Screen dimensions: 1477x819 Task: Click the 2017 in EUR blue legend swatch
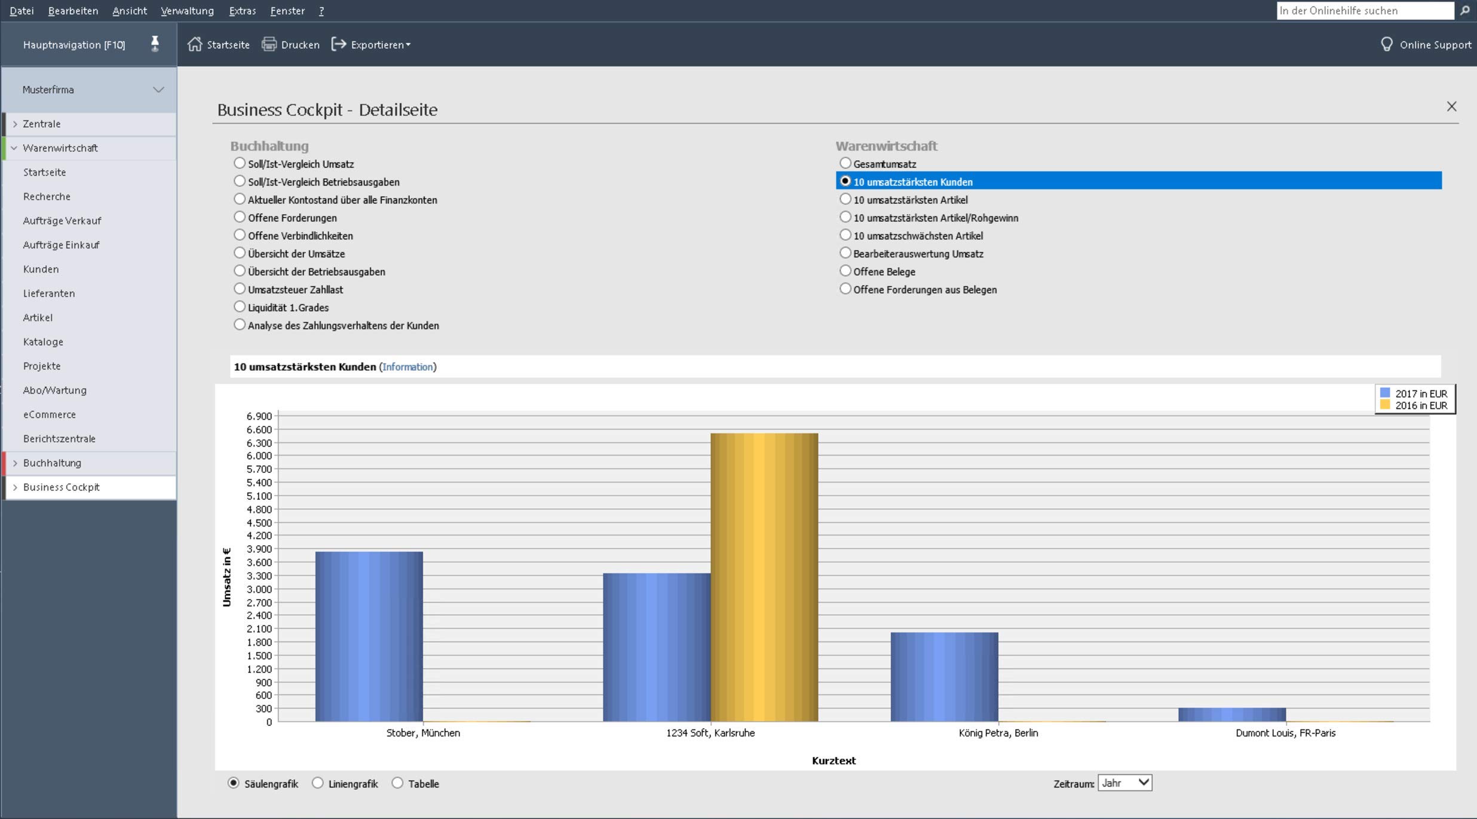[1385, 393]
